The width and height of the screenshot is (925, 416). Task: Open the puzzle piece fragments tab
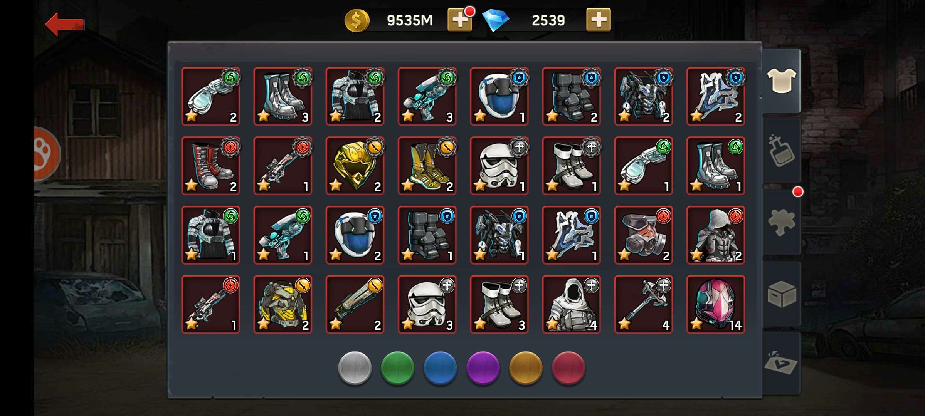tap(781, 222)
